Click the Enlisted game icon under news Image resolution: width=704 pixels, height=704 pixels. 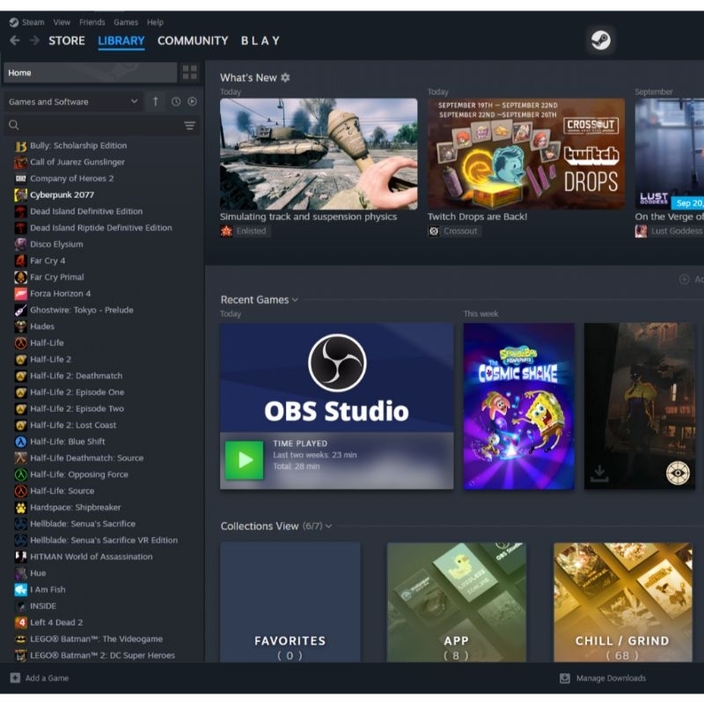226,231
